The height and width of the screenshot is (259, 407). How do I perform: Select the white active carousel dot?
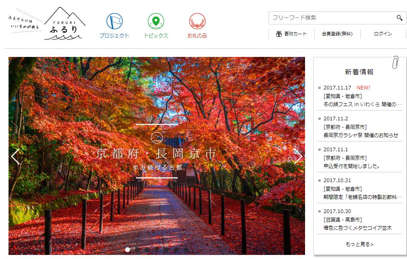(x=128, y=250)
